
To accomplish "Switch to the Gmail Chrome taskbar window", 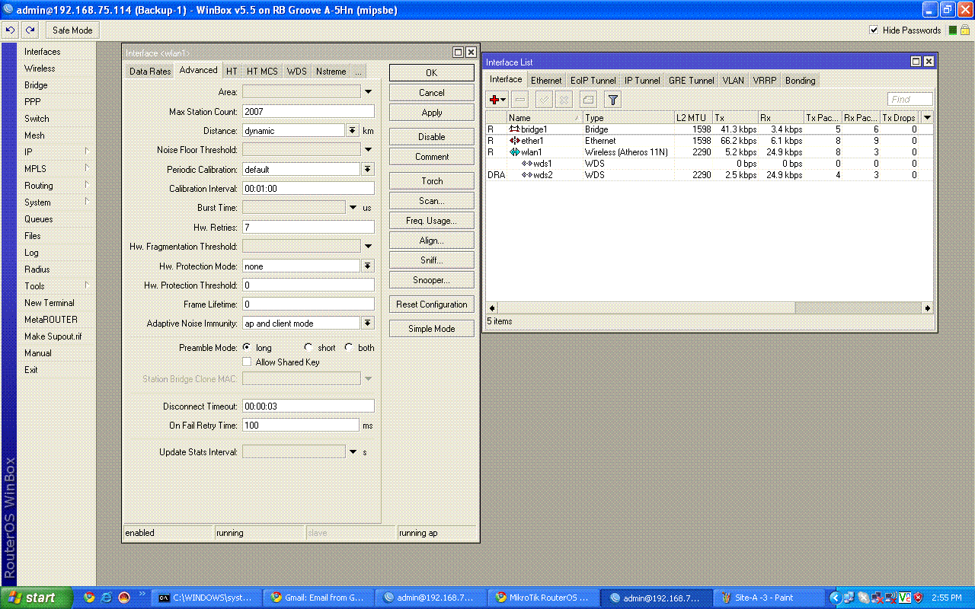I will (x=319, y=598).
